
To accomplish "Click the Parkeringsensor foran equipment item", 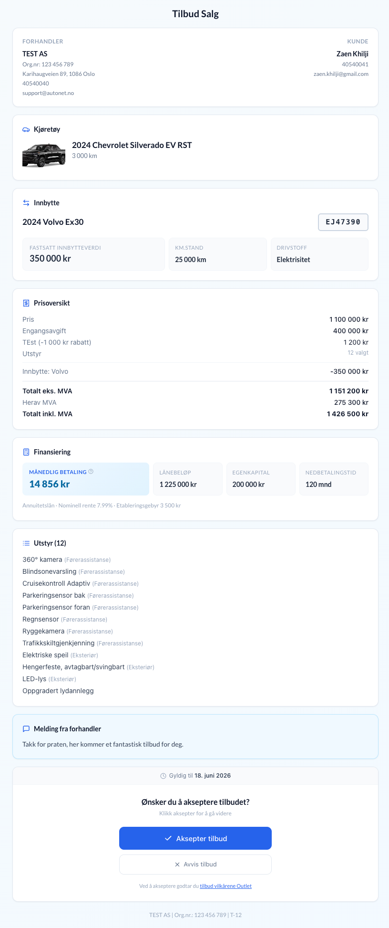I will point(81,607).
